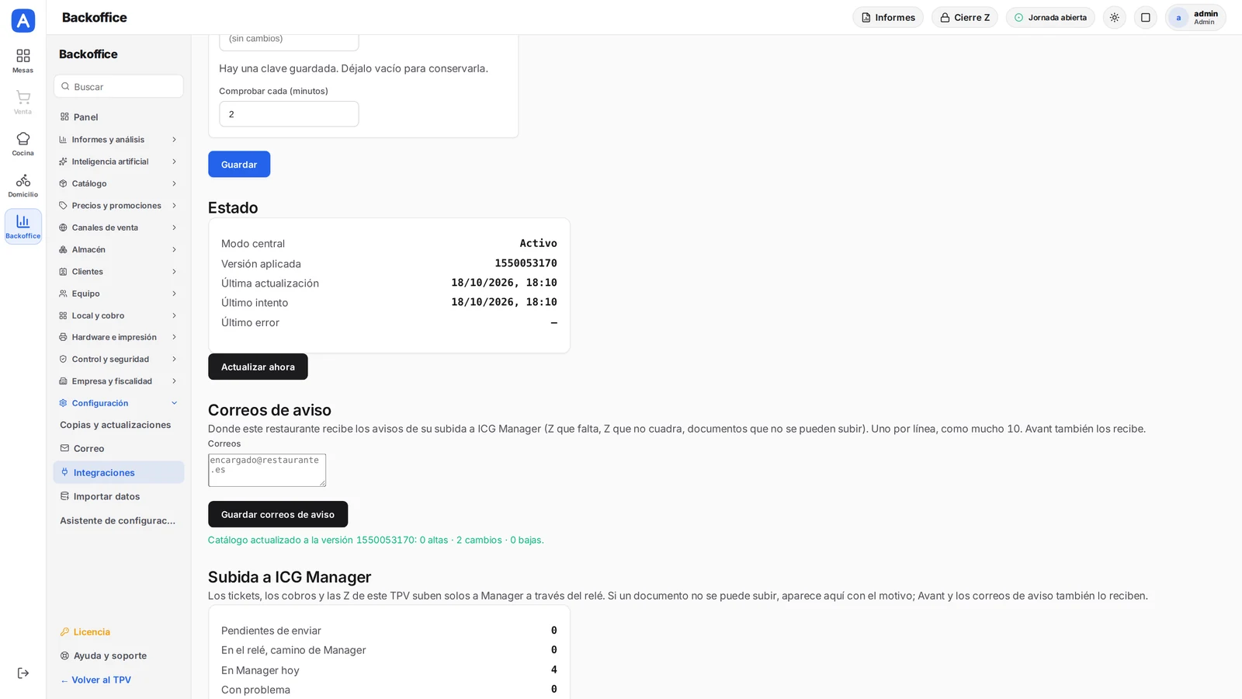
Task: Open Informes button in top bar
Action: (888, 17)
